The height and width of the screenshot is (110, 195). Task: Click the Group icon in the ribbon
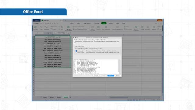[142, 28]
